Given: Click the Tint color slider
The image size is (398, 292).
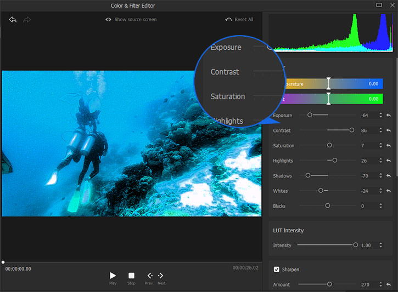Looking at the screenshot, I should pyautogui.click(x=329, y=99).
